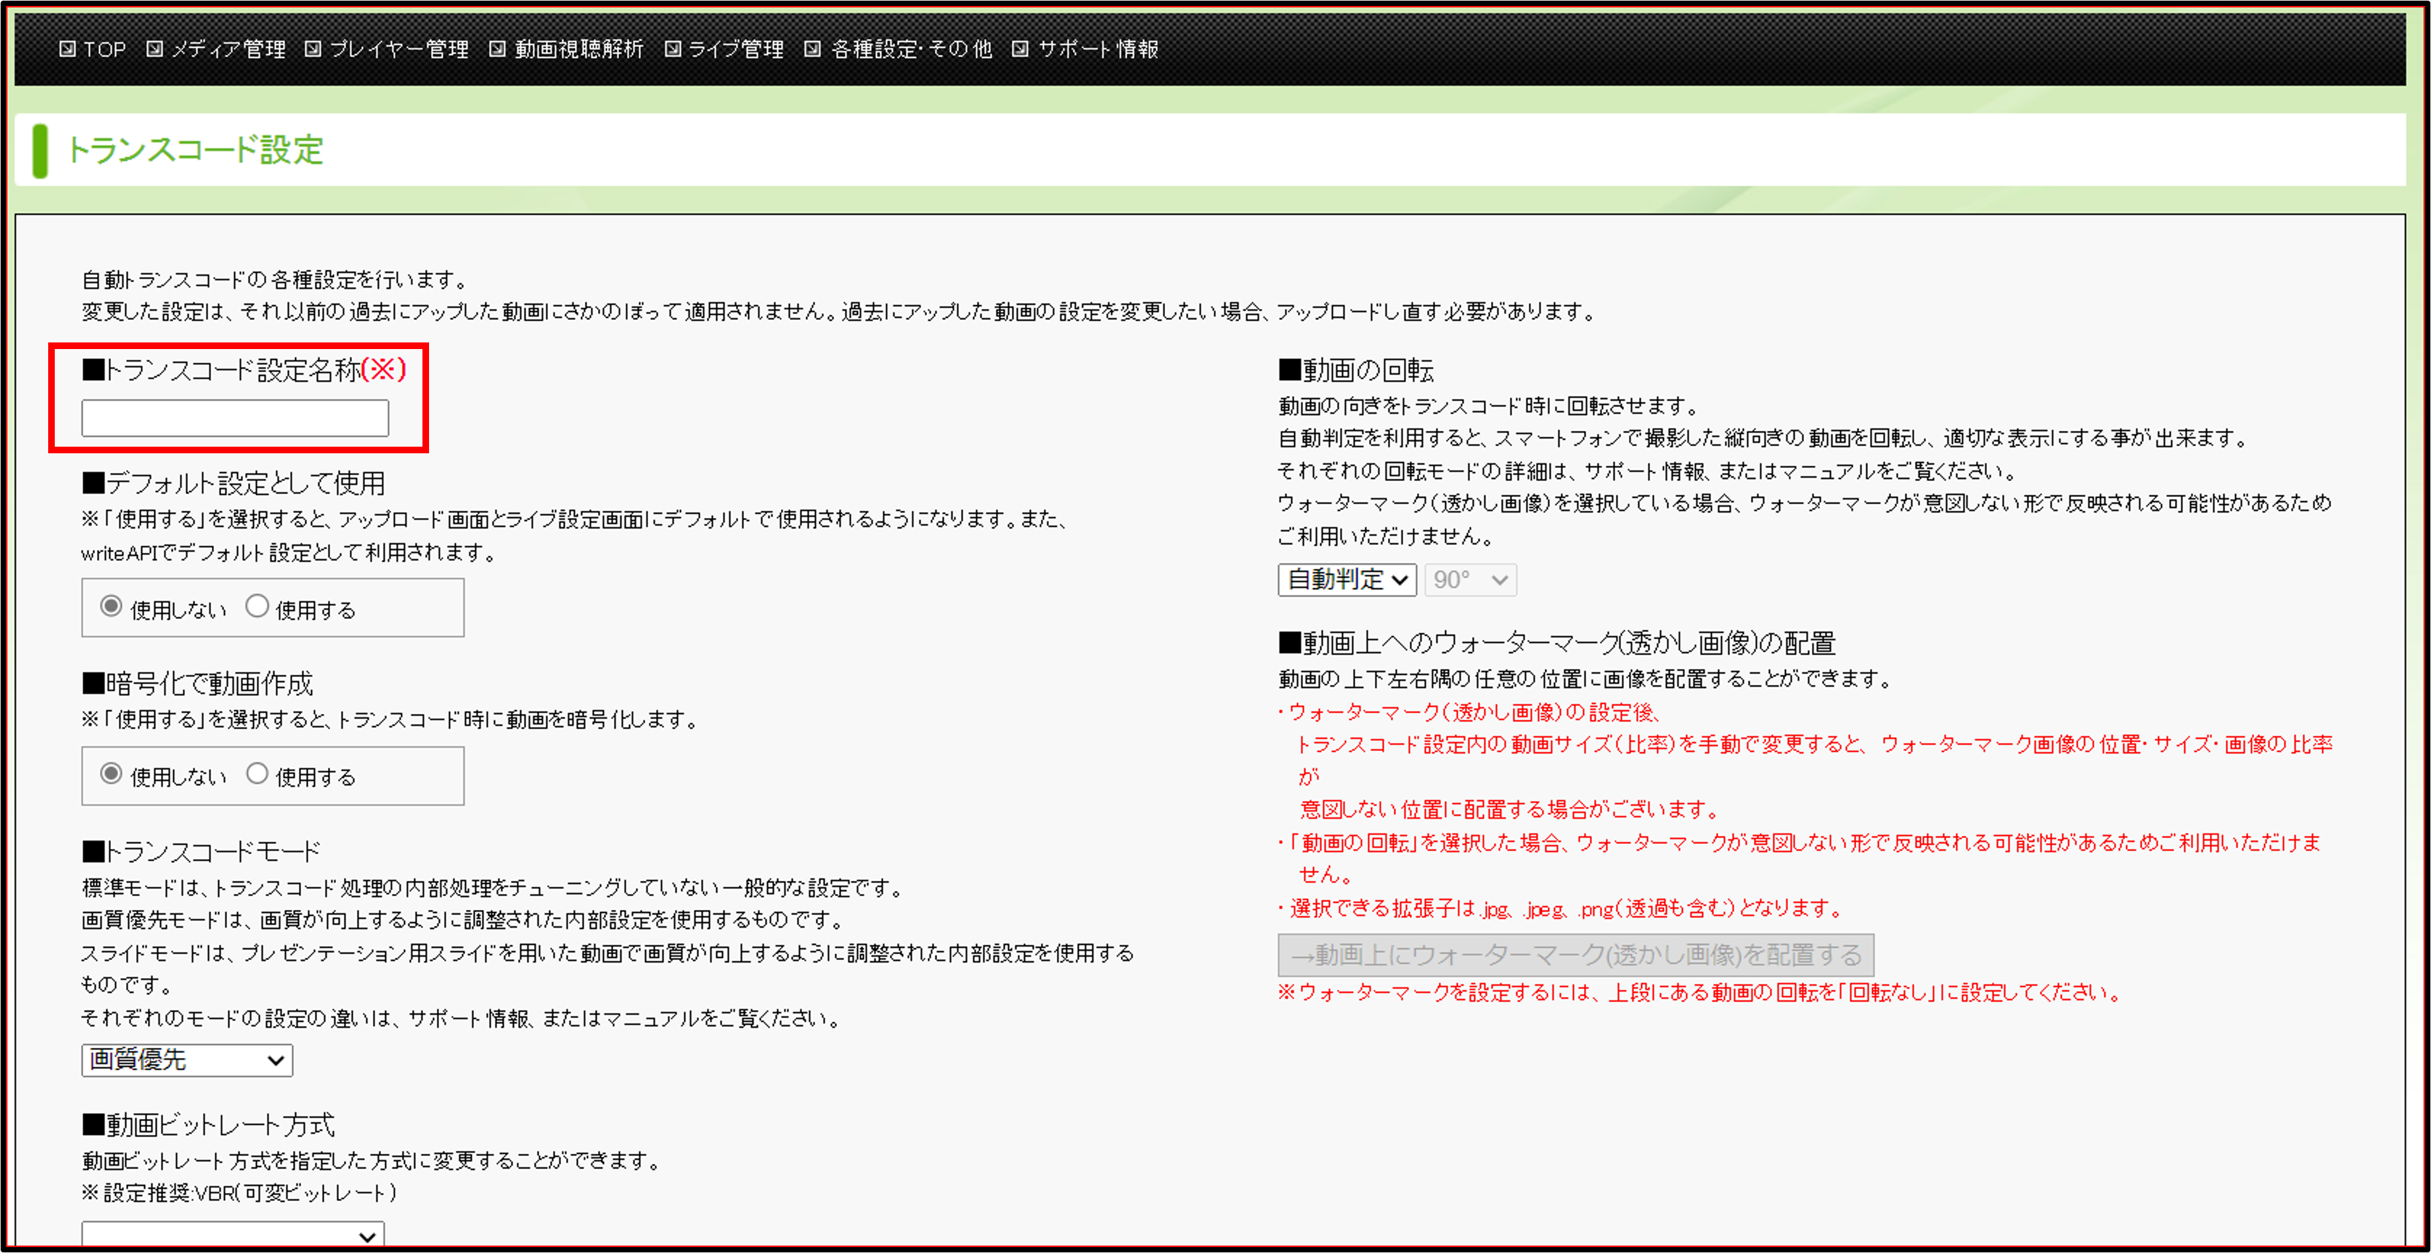This screenshot has width=2431, height=1253.
Task: Select 使用しない for 暗号化で動画作成
Action: coord(112,774)
